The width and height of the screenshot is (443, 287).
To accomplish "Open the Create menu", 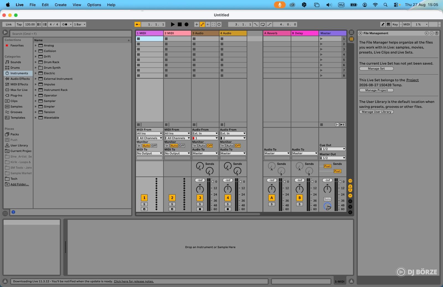I will tap(61, 5).
